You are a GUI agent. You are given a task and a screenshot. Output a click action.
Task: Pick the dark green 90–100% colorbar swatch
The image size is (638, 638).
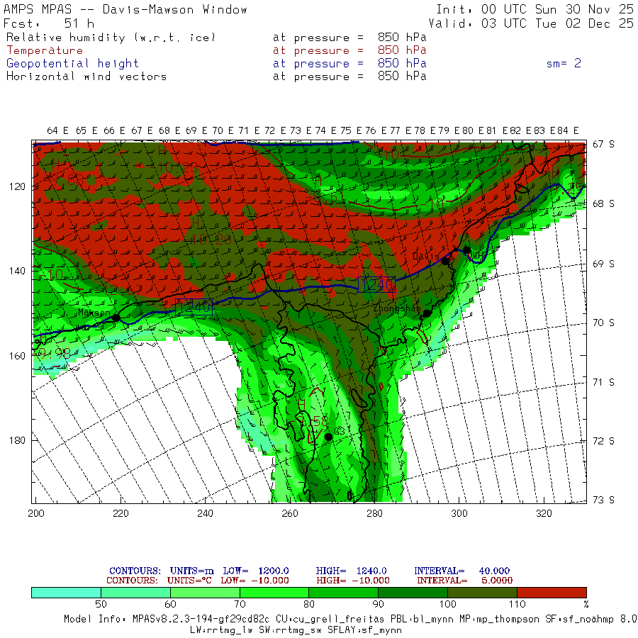(x=413, y=593)
